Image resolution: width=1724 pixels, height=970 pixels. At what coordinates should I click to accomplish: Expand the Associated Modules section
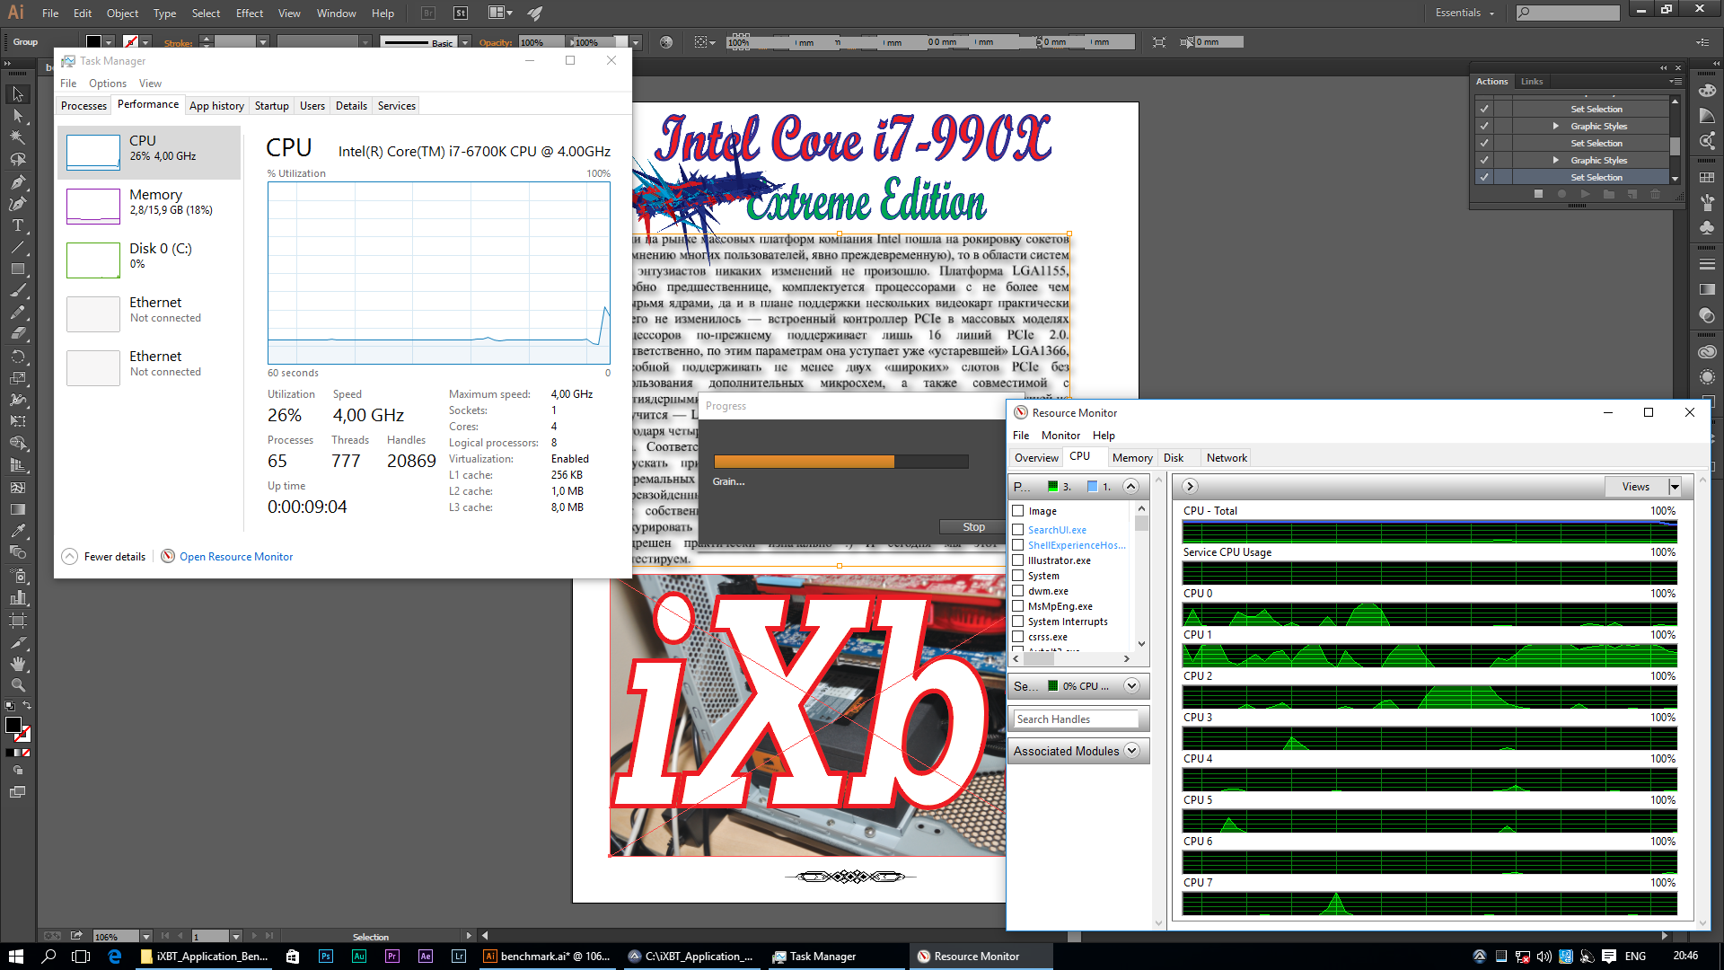click(x=1131, y=751)
